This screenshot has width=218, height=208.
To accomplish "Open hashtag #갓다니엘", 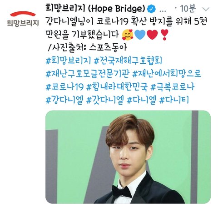I will click(x=105, y=100).
